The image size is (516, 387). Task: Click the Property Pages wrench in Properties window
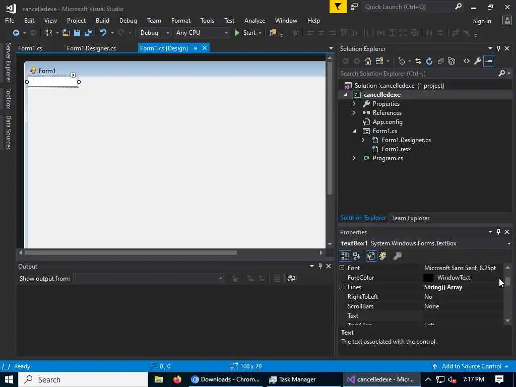(398, 255)
